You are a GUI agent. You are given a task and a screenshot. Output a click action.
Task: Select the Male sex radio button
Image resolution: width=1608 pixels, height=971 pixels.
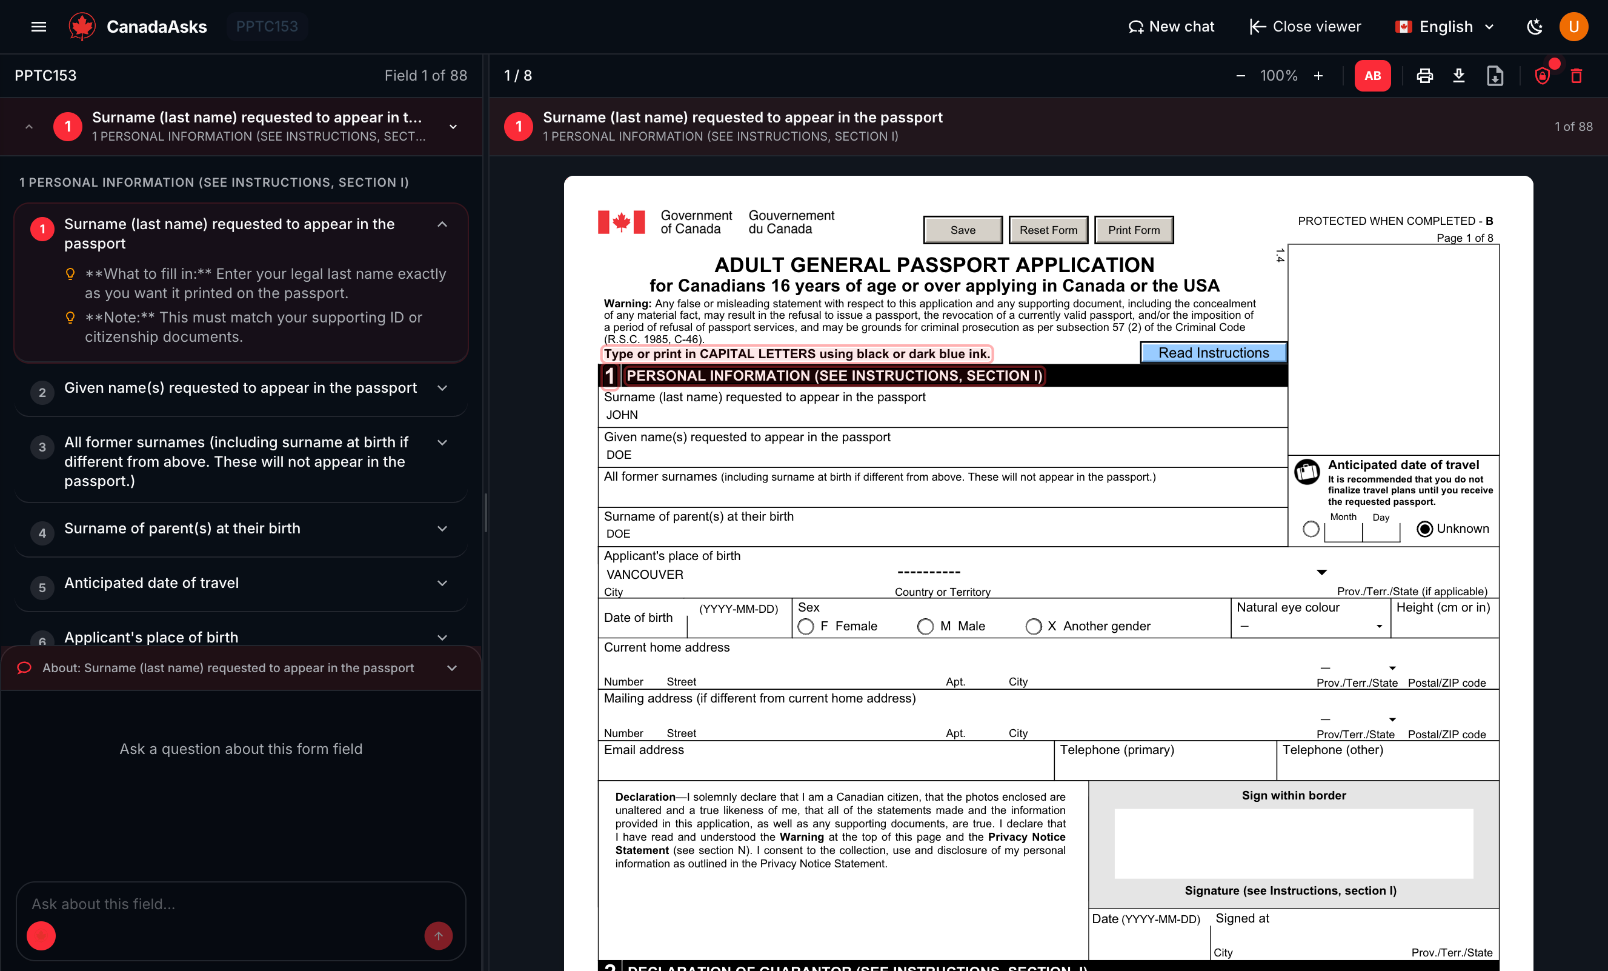[926, 626]
